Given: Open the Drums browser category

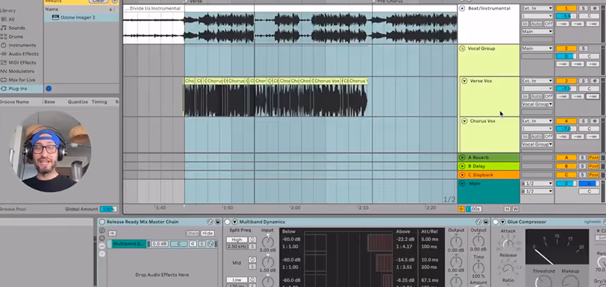Looking at the screenshot, I should coord(16,36).
